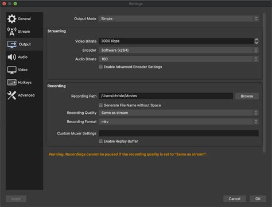Click inside the Video Bitrate field
This screenshot has width=272, height=207.
coord(176,41)
